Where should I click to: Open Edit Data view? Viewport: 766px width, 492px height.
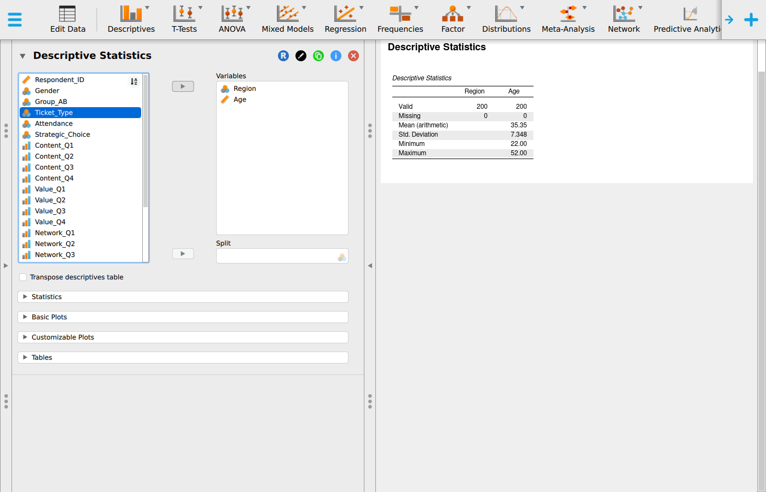point(68,20)
